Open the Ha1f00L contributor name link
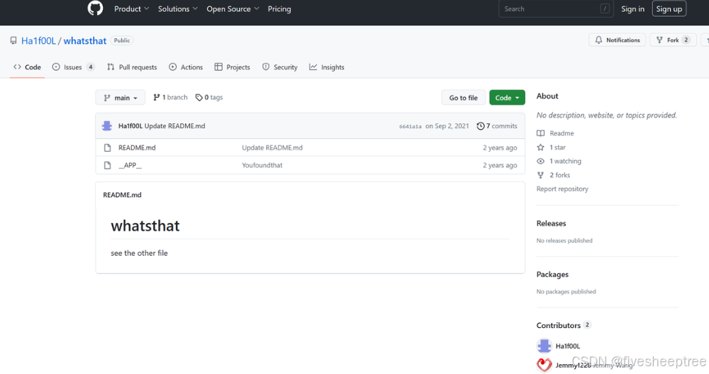This screenshot has width=709, height=374. pyautogui.click(x=567, y=346)
